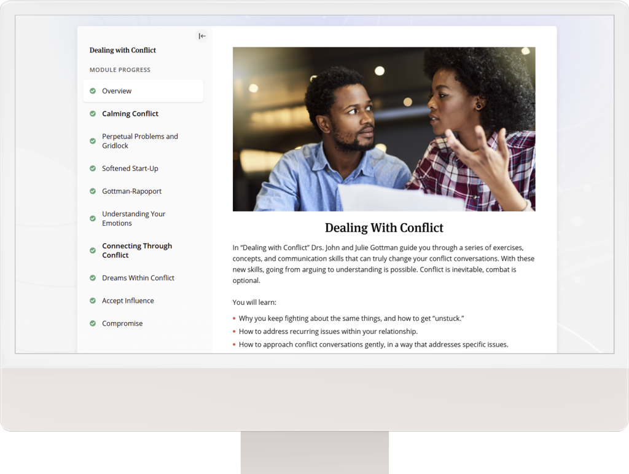Viewport: 629px width, 474px height.
Task: Select the Softened Start-Up lesson
Action: (130, 168)
